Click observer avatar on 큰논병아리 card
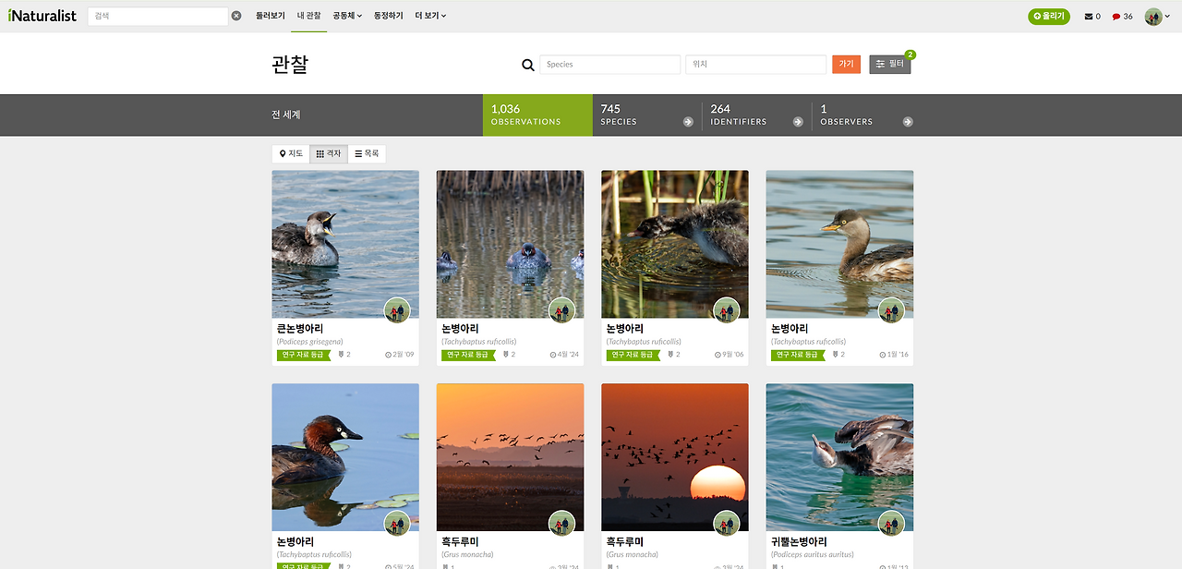Viewport: 1182px width, 569px height. [397, 310]
